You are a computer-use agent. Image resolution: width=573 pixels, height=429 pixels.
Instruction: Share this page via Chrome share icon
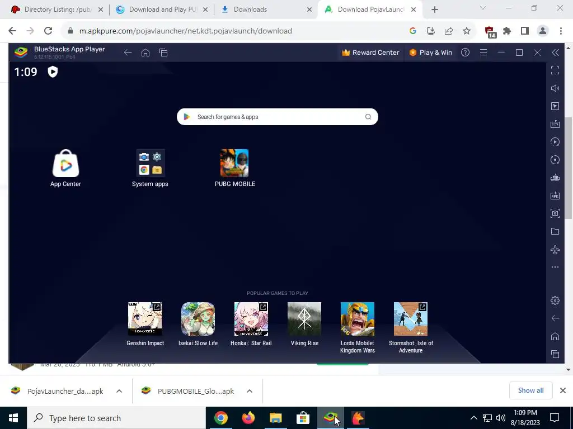tap(449, 31)
